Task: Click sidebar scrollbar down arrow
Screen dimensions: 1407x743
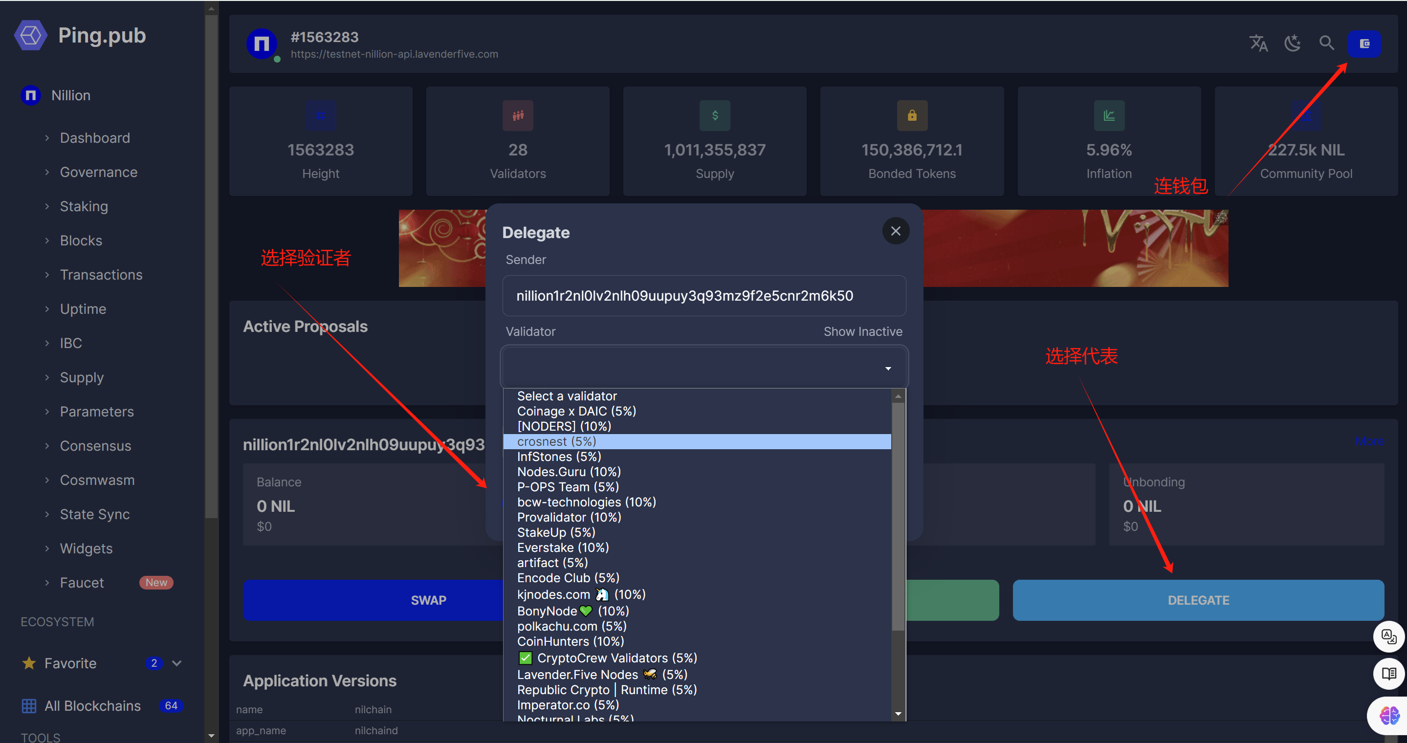Action: tap(211, 736)
